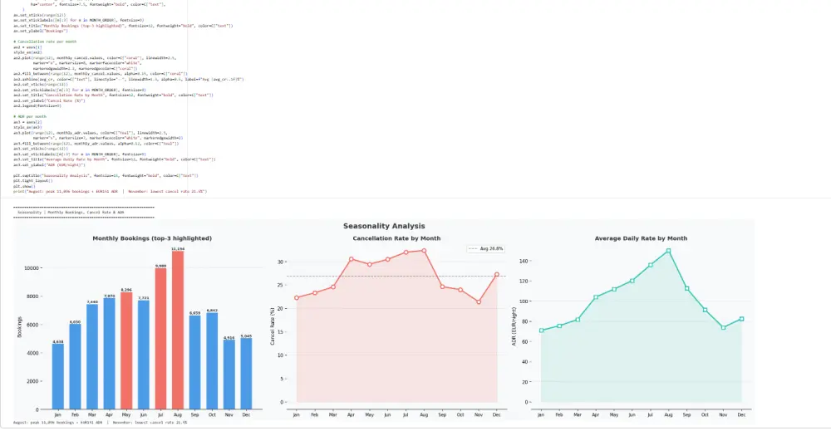The height and width of the screenshot is (431, 831).
Task: Click the September marker on ADR line
Action: pyautogui.click(x=687, y=288)
